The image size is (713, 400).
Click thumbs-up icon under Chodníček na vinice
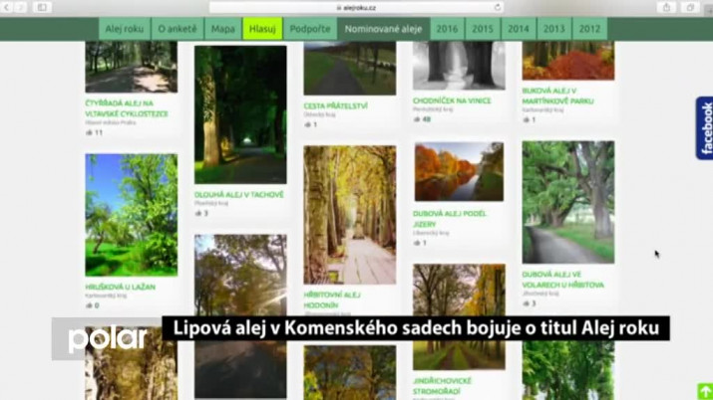(417, 119)
